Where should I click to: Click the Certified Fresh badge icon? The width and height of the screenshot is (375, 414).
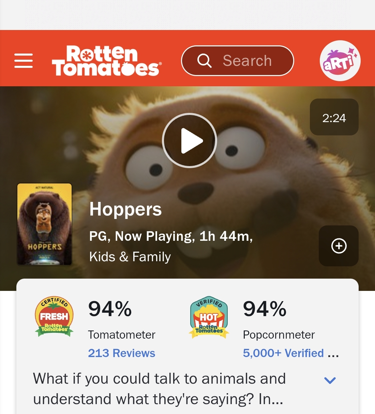pos(54,316)
